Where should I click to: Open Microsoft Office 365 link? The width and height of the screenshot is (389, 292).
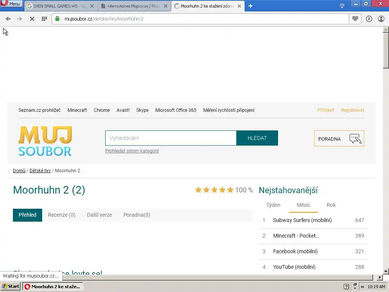(176, 110)
